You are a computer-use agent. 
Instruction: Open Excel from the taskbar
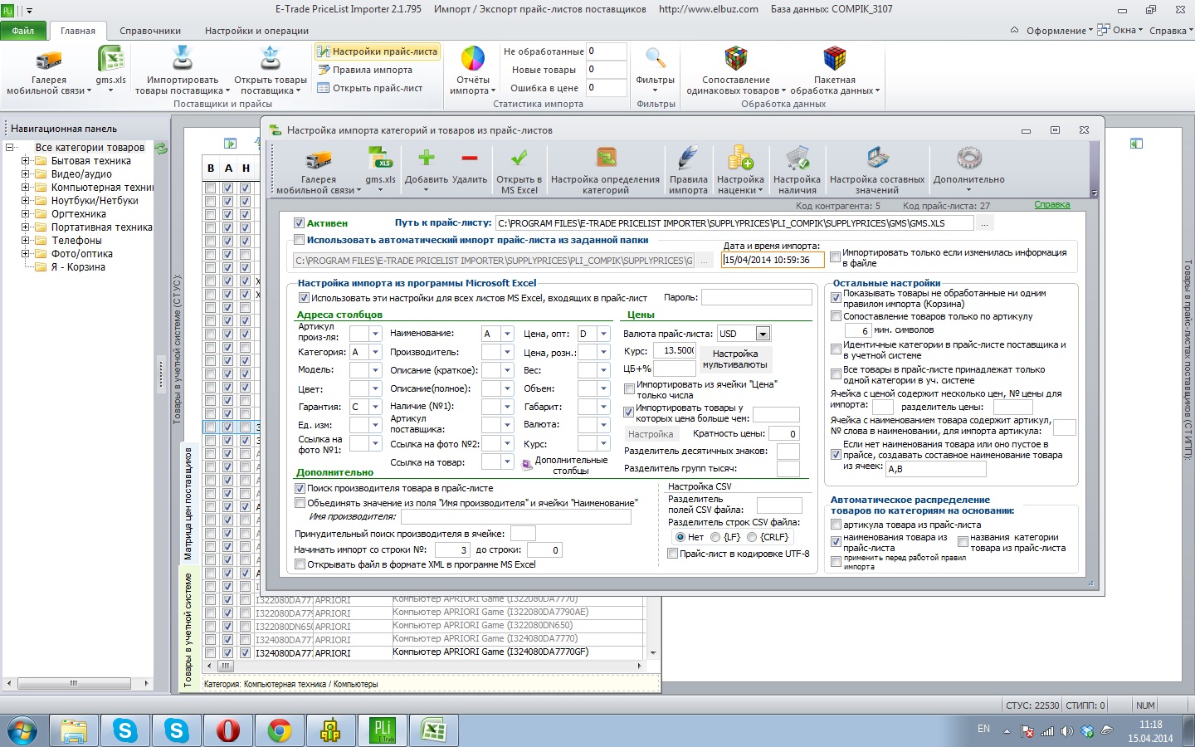tap(434, 730)
